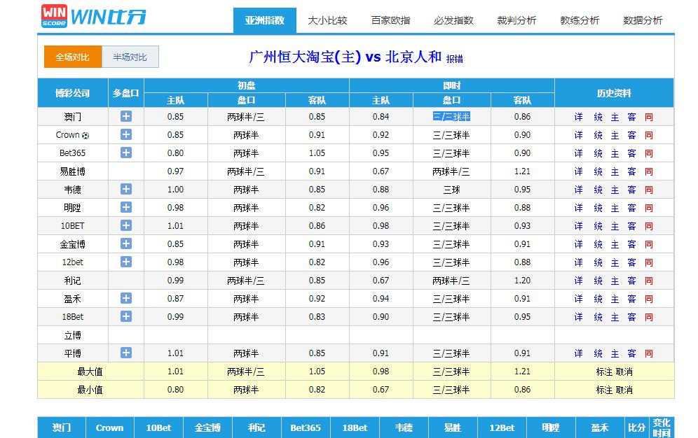Open 详 link in 澳门 row
Image resolution: width=698 pixels, height=438 pixels.
click(x=579, y=117)
